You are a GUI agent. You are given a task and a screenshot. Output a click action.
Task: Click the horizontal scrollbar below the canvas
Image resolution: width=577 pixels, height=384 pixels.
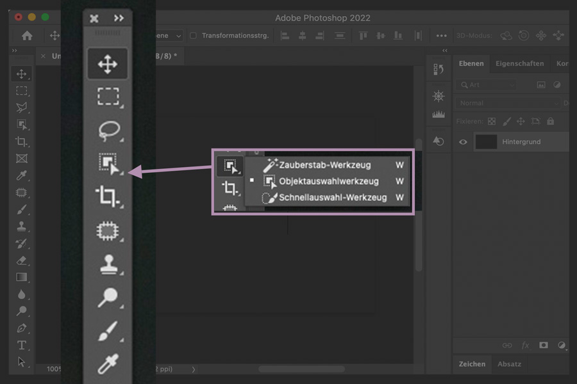[301, 369]
